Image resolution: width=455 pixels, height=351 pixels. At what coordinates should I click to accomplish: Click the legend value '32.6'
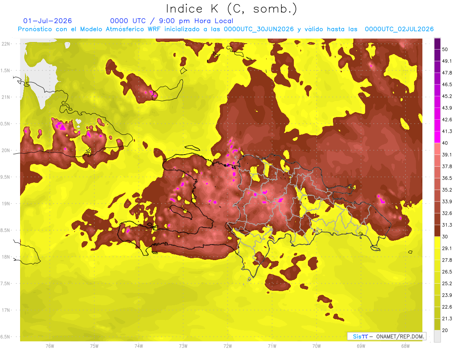pos(447,213)
